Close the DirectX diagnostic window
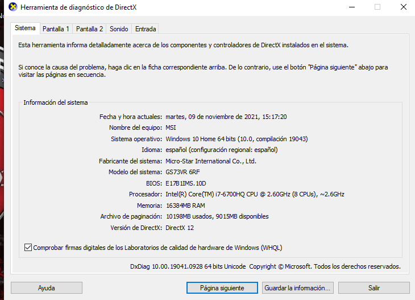415x300 pixels. [x=404, y=7]
